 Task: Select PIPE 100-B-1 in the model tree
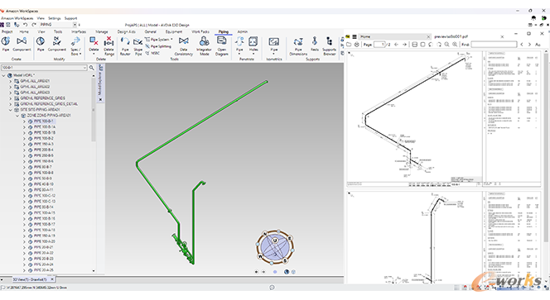click(x=43, y=121)
